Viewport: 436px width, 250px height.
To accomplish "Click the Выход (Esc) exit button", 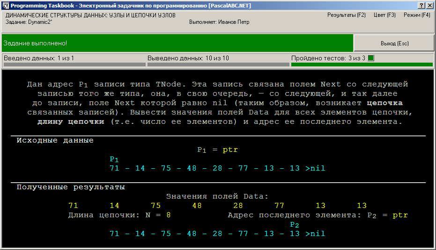I will pos(394,43).
